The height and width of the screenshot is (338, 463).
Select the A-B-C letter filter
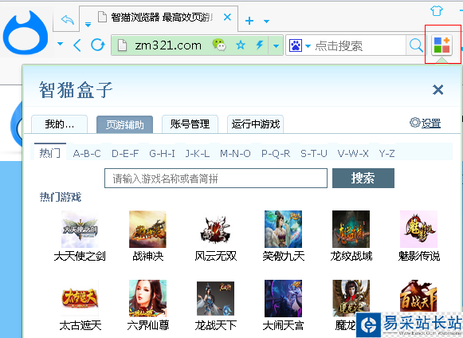click(87, 154)
